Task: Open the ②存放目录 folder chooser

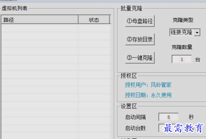Action: (140, 39)
